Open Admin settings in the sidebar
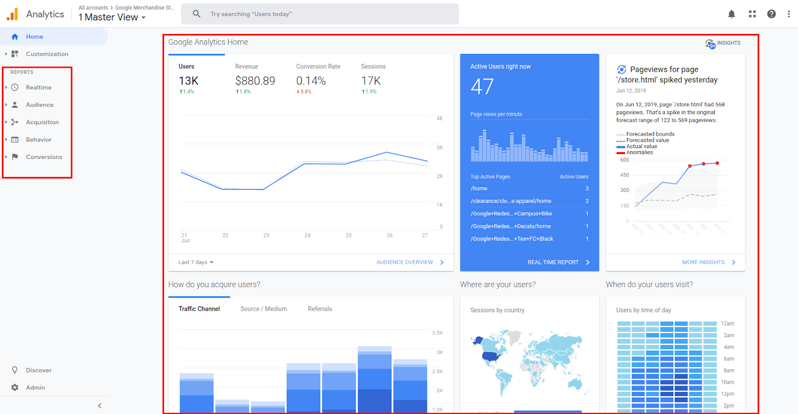798x414 pixels. [x=35, y=388]
